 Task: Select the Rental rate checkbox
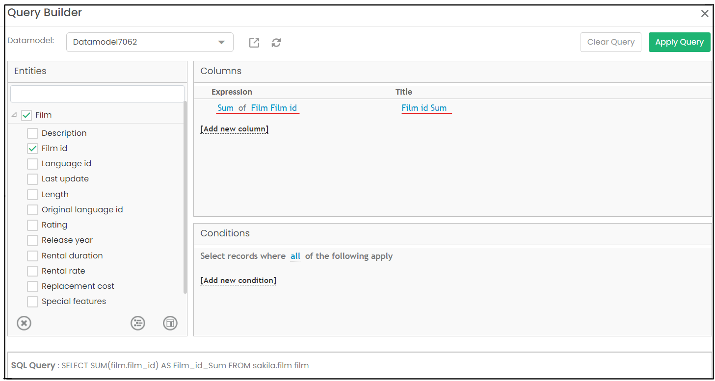[32, 271]
